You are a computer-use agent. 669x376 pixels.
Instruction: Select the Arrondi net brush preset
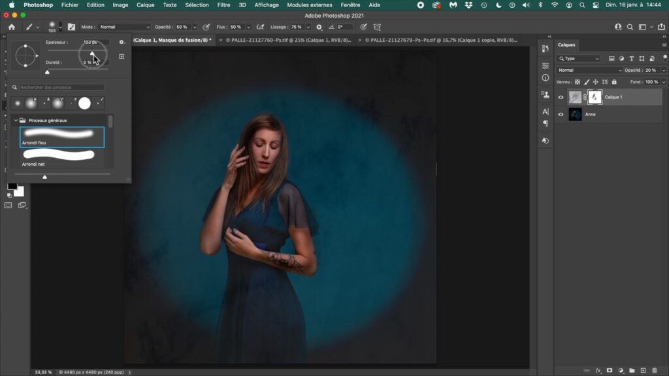click(x=59, y=156)
